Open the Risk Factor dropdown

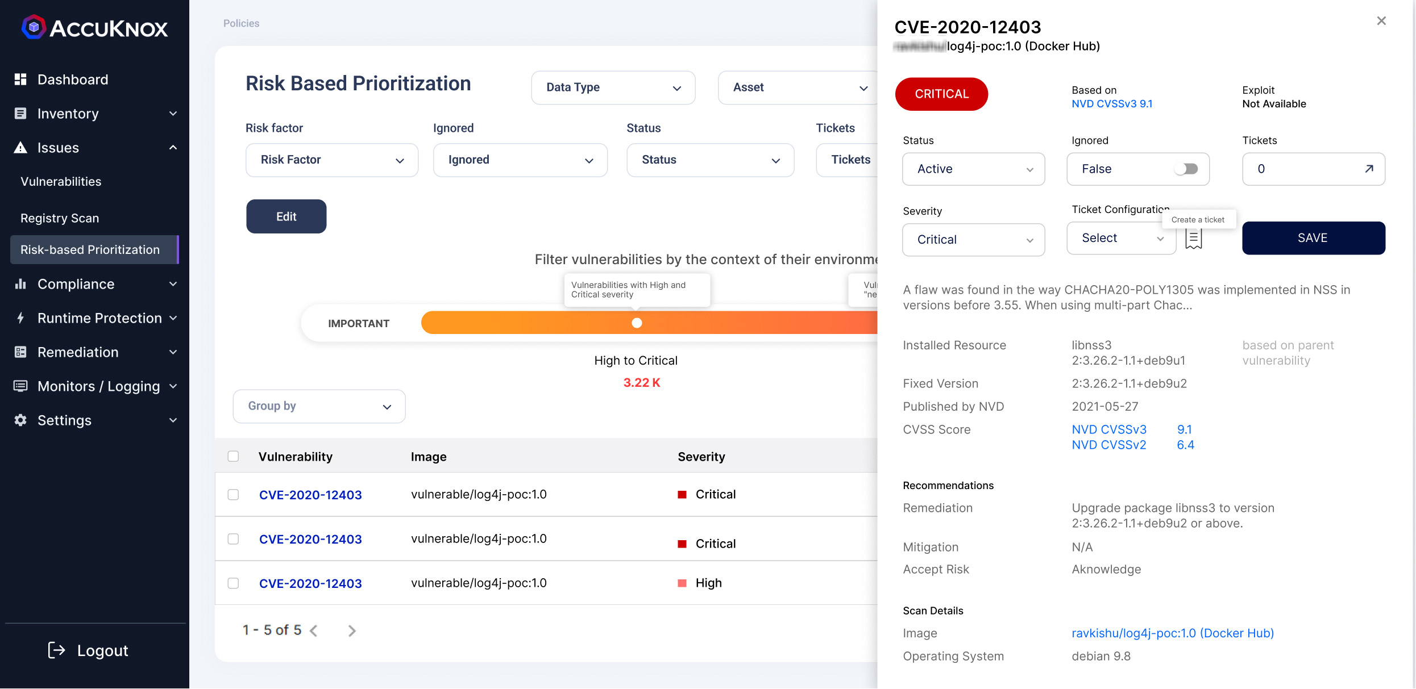(332, 160)
